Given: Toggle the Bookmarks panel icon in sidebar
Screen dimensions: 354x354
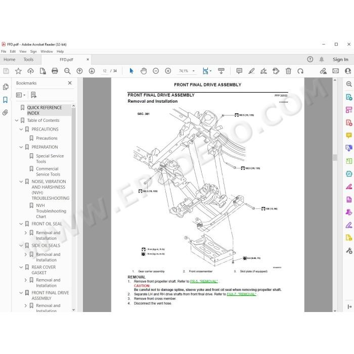Looking at the screenshot, I should tap(6, 100).
